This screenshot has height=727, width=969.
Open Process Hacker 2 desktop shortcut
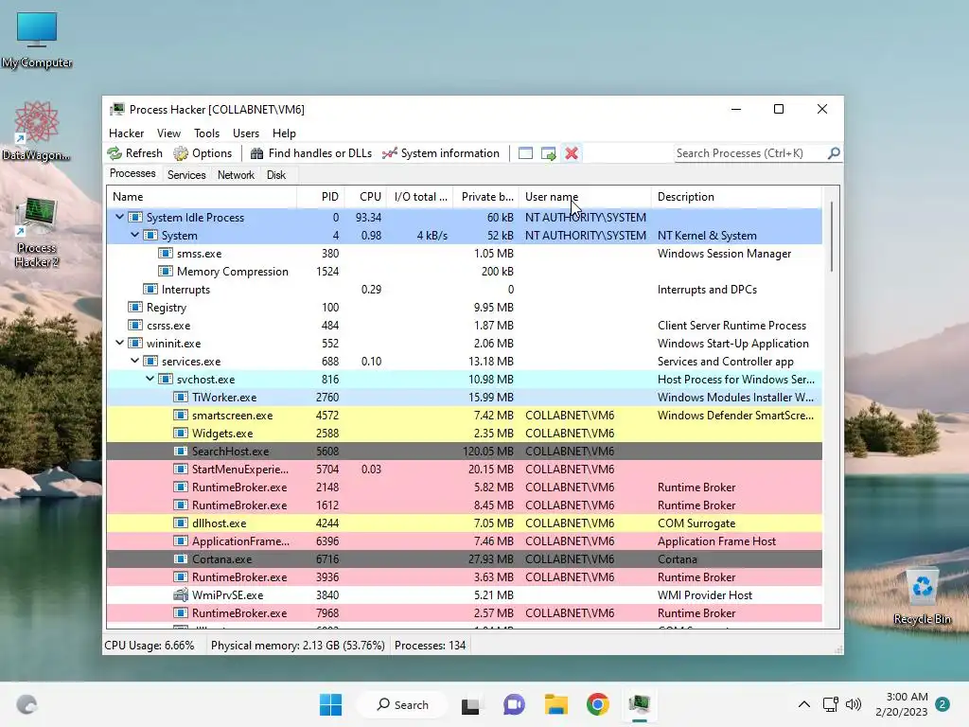tap(37, 232)
